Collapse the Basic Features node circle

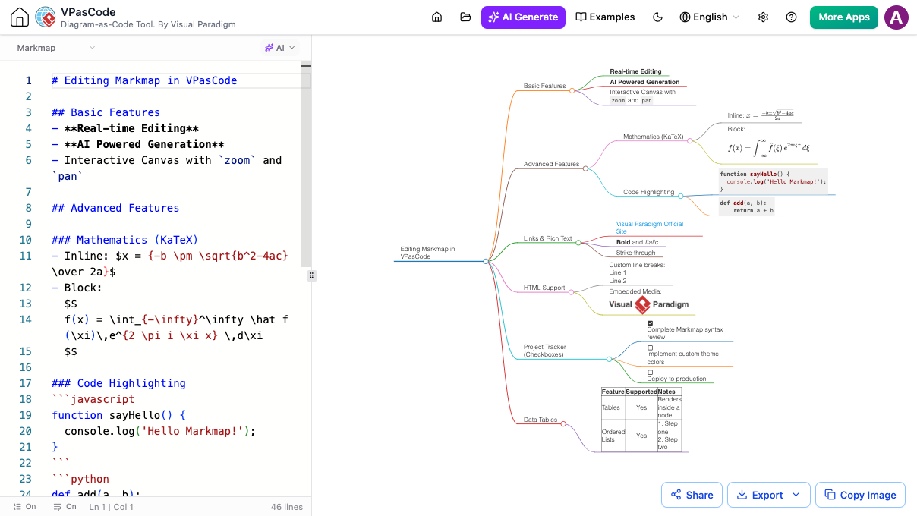[x=572, y=90]
